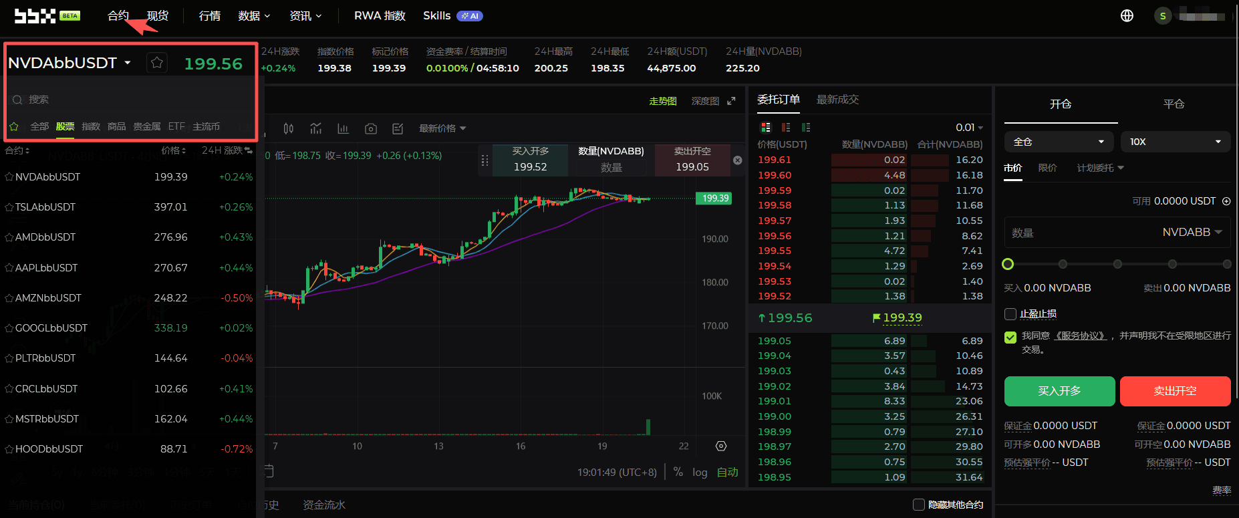1239x518 pixels.
Task: Show only sell orders in order book
Action: tap(786, 127)
